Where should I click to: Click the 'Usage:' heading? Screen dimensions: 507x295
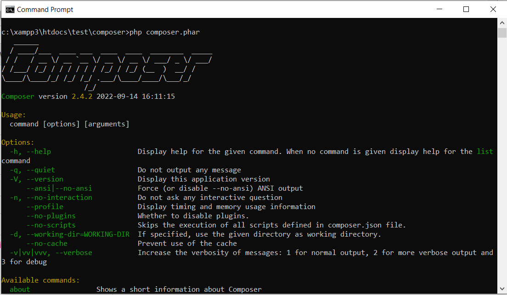tap(13, 115)
